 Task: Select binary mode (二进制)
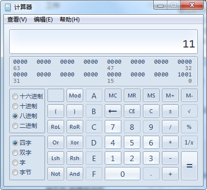pyautogui.click(x=25, y=126)
